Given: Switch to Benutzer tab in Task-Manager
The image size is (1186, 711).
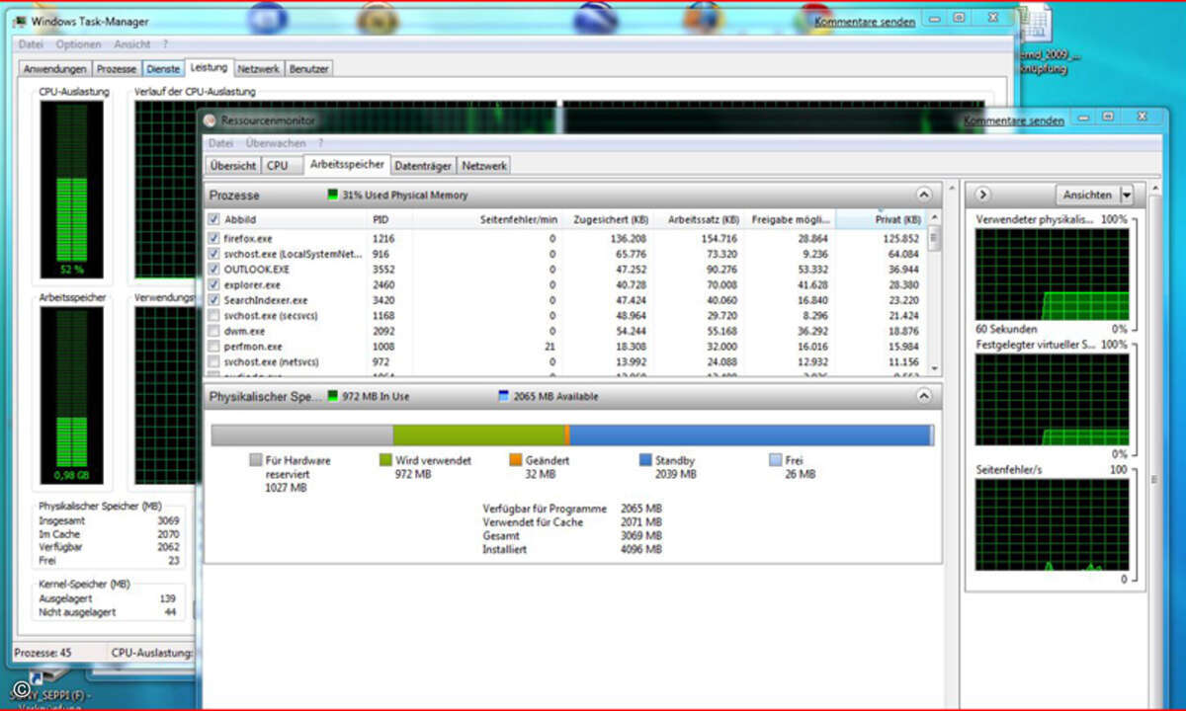Looking at the screenshot, I should 309,69.
